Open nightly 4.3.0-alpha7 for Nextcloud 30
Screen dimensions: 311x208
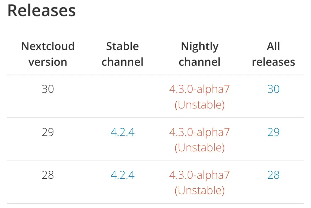click(200, 89)
